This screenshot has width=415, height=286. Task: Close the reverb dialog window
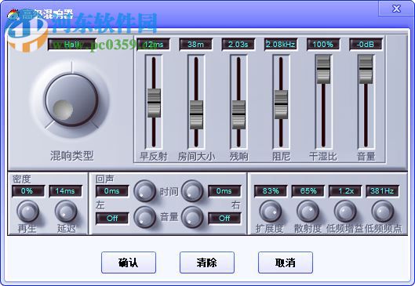(x=396, y=9)
